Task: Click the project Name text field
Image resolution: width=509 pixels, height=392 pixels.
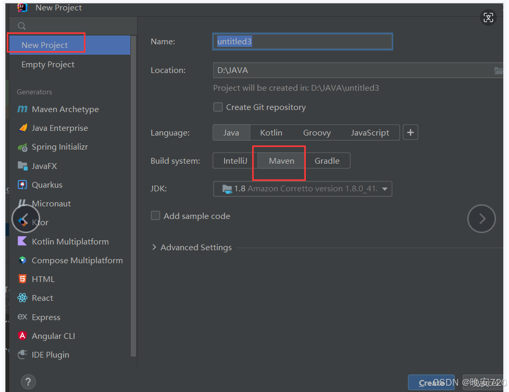Action: pos(302,42)
